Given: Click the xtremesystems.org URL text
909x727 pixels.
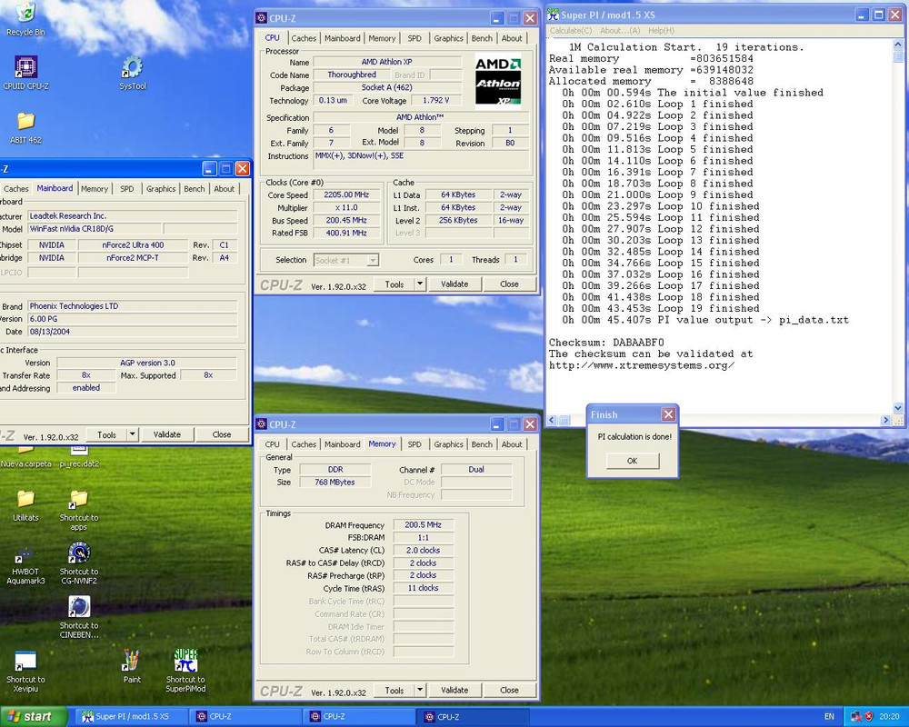Looking at the screenshot, I should 642,365.
